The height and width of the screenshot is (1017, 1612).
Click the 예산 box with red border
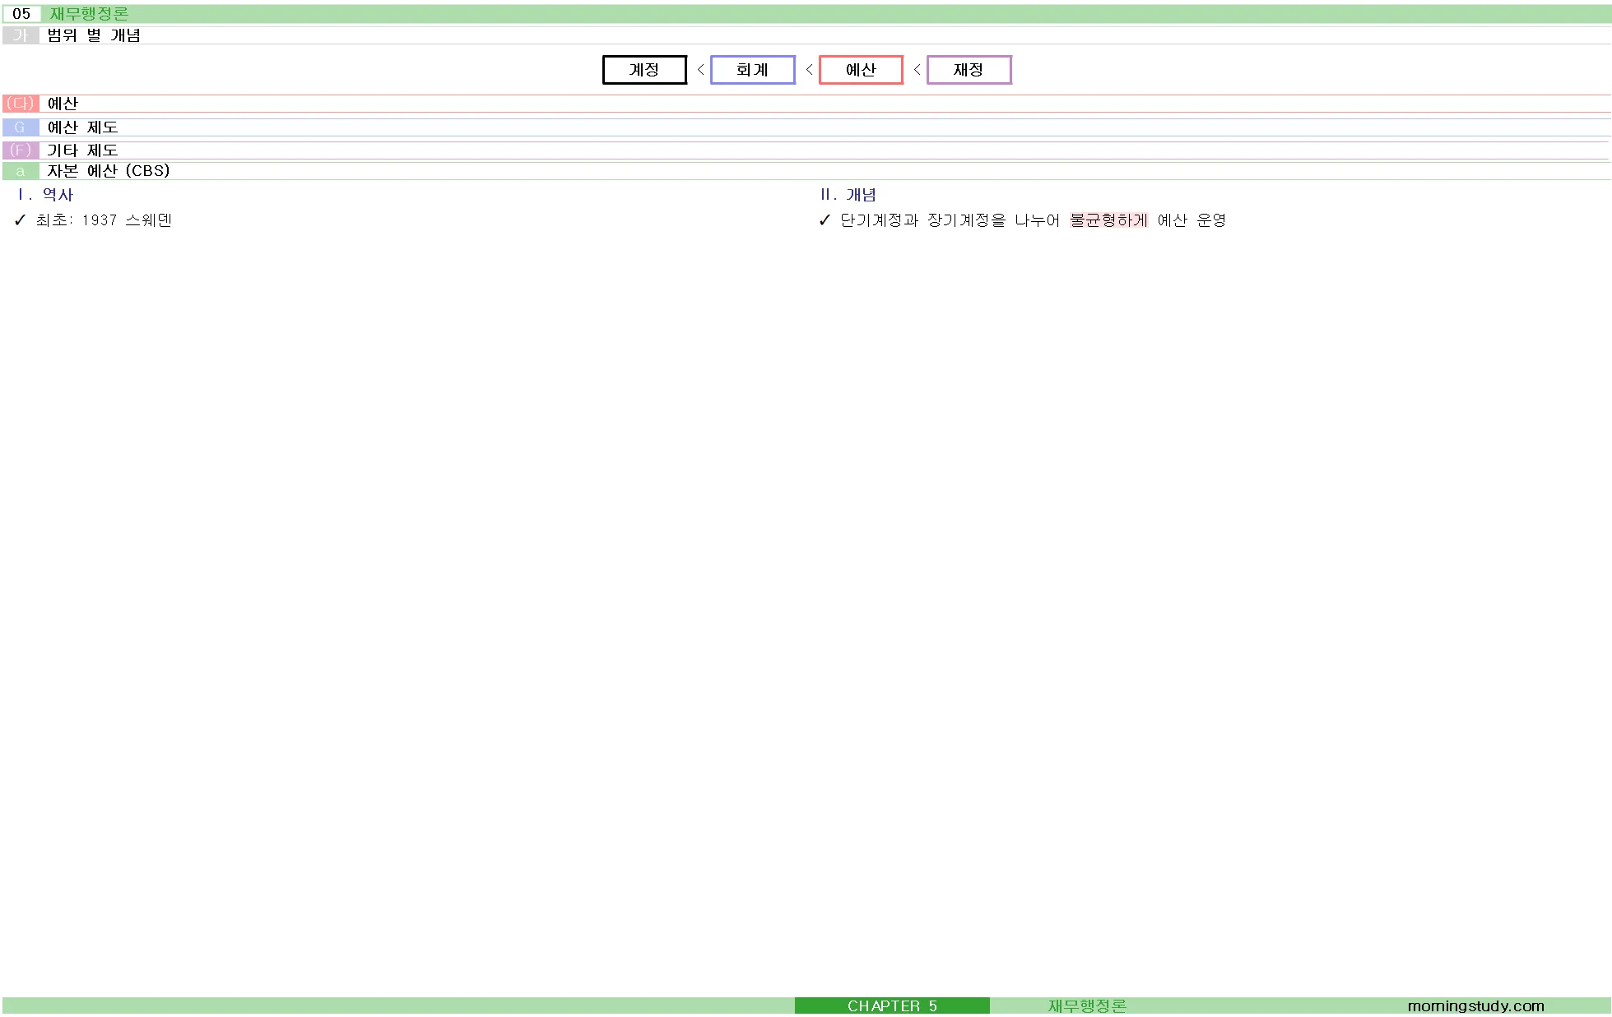pyautogui.click(x=861, y=70)
